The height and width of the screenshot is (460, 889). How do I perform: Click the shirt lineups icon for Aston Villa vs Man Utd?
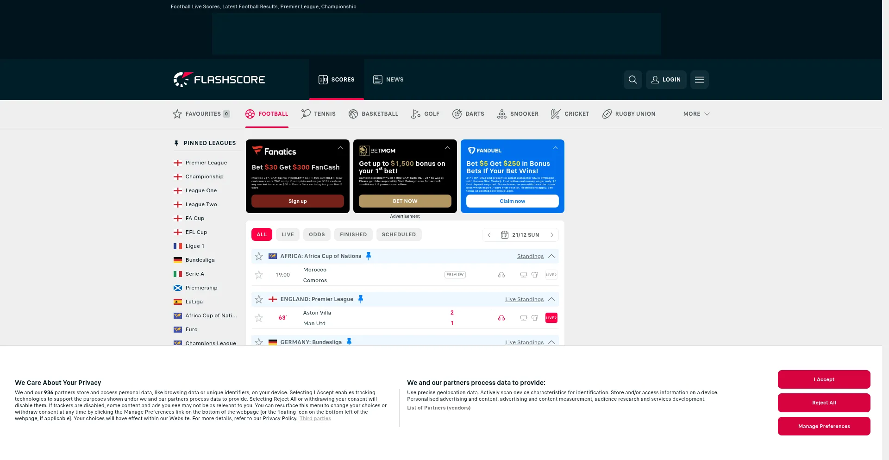click(x=535, y=318)
